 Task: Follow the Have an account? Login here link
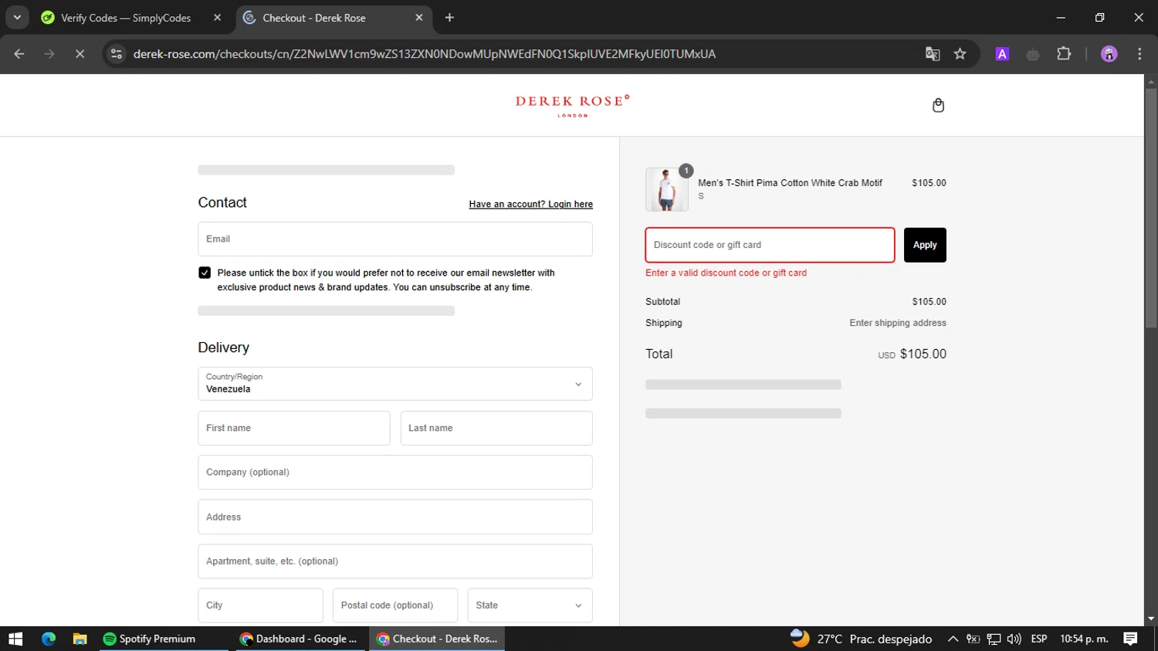pyautogui.click(x=530, y=205)
